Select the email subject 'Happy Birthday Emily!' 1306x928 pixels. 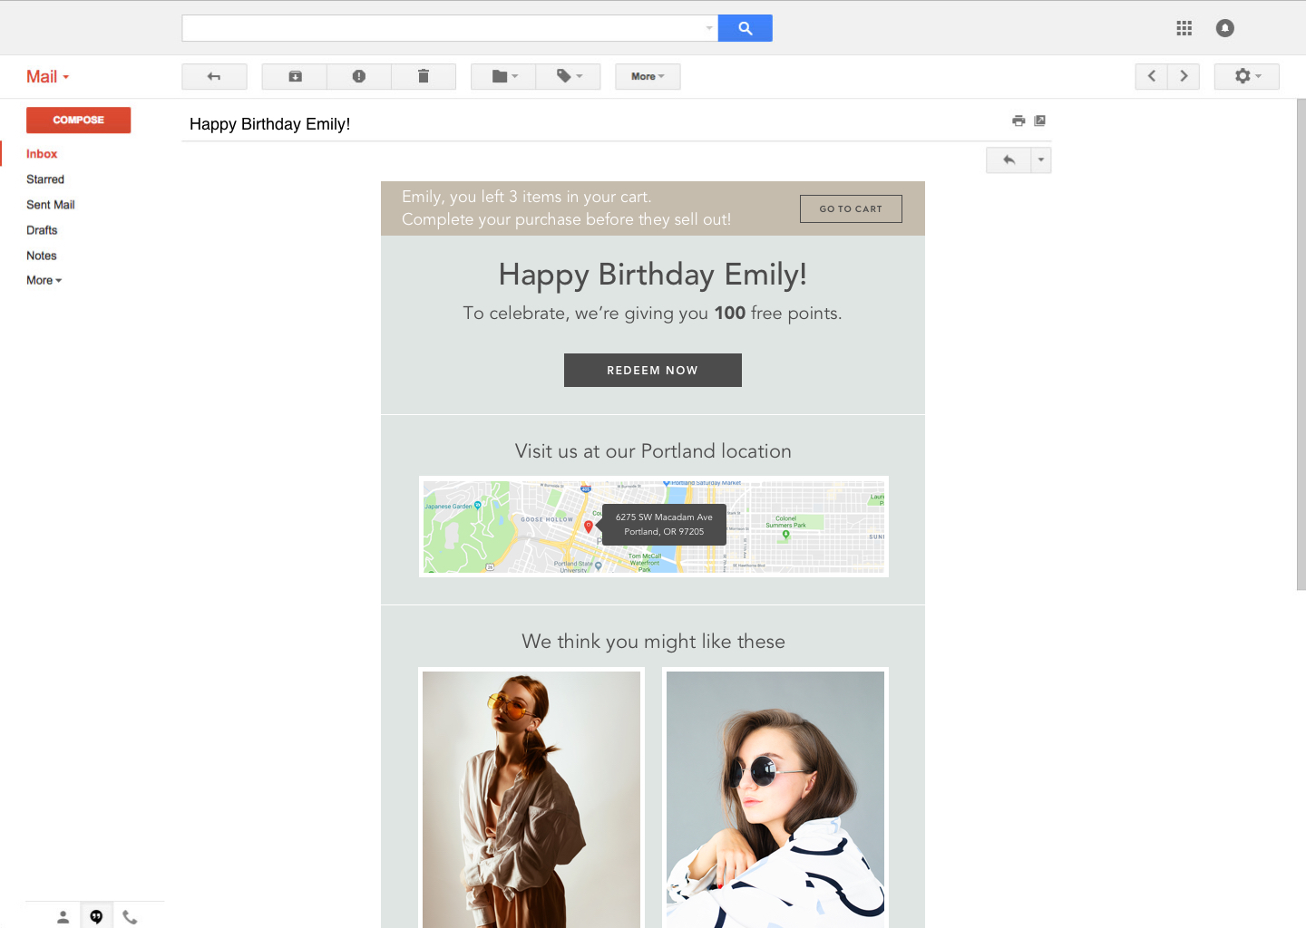point(269,124)
